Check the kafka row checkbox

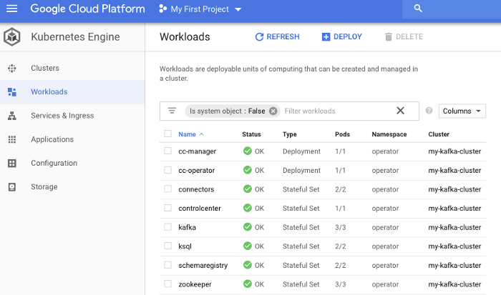tap(167, 226)
